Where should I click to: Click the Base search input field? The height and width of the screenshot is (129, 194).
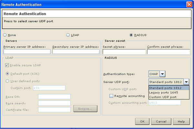tap(54, 103)
